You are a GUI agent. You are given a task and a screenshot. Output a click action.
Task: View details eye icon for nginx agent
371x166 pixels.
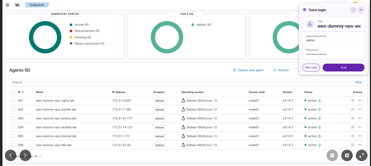pos(352,101)
